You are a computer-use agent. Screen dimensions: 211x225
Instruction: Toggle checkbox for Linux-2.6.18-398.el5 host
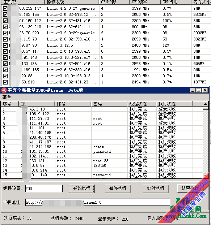pos(5,51)
